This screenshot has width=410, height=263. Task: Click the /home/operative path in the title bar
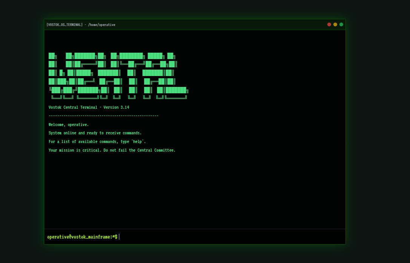tap(102, 24)
